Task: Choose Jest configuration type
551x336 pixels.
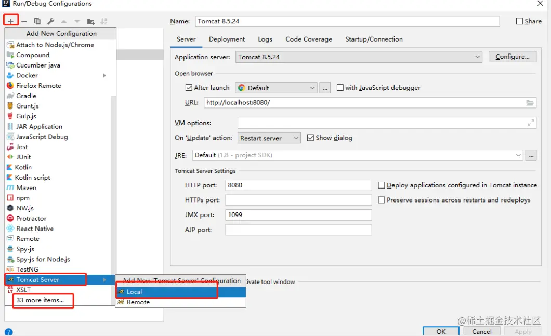Action: click(58, 147)
